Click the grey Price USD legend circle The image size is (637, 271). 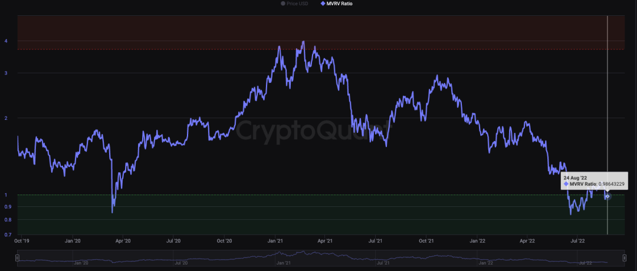click(x=283, y=4)
